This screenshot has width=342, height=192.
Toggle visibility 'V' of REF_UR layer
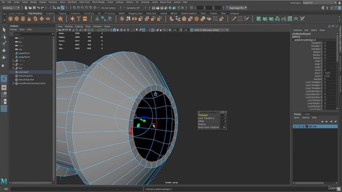click(x=295, y=126)
